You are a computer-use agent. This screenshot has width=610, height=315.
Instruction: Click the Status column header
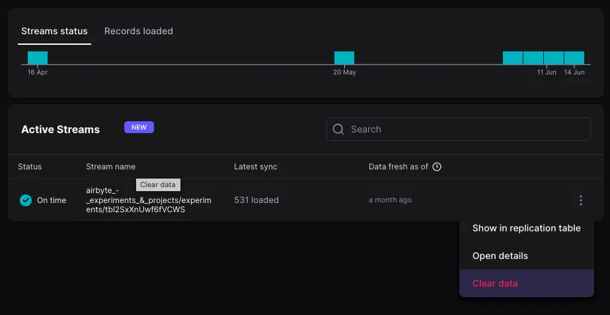[30, 167]
